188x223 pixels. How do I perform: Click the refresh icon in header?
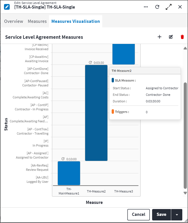tap(157, 7)
